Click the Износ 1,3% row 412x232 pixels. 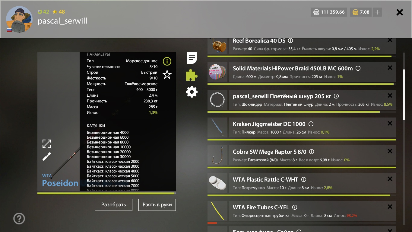coord(122,113)
